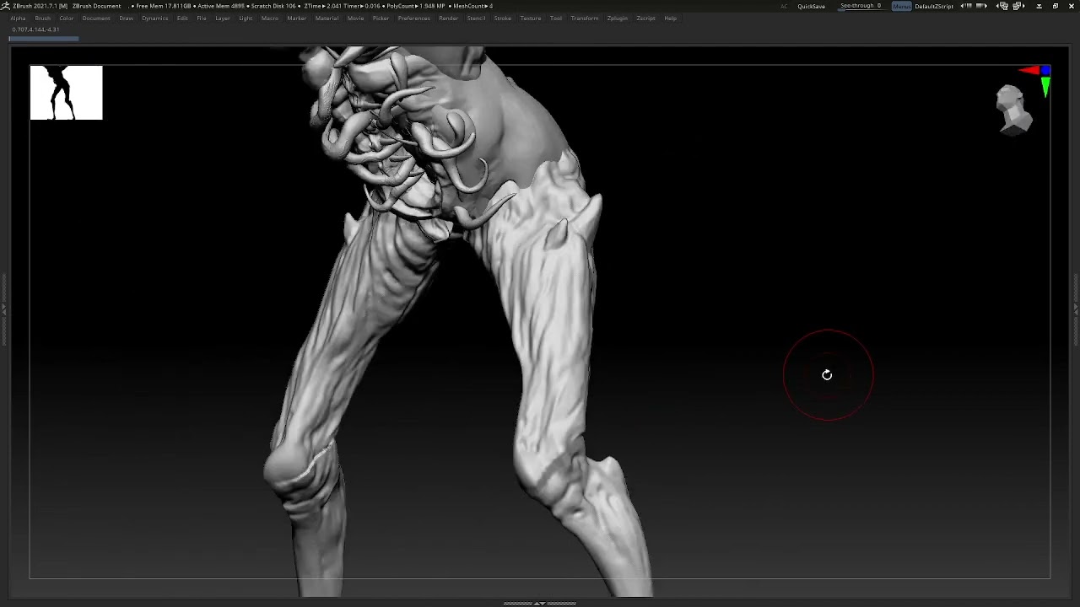
Task: Click the AC button in title bar
Action: tap(784, 6)
